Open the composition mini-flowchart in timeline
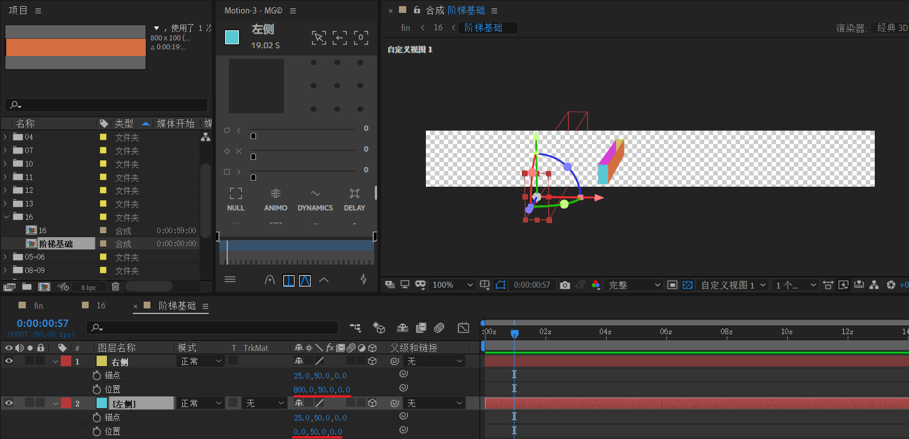909x439 pixels. (x=355, y=327)
